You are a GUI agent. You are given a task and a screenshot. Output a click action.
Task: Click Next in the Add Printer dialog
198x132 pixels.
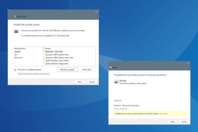coord(80,82)
